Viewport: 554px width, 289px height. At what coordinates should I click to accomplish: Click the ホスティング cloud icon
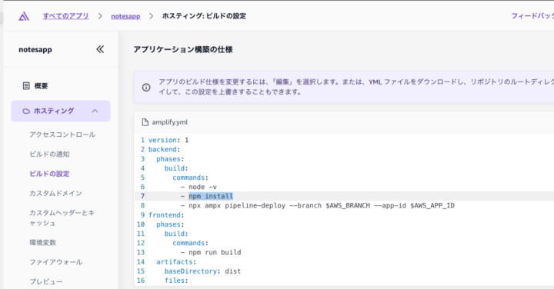26,111
